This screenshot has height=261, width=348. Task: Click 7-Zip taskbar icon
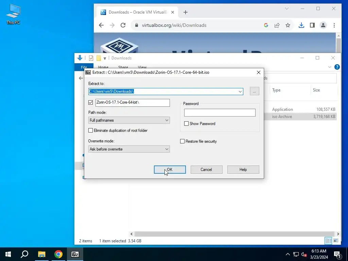click(75, 254)
